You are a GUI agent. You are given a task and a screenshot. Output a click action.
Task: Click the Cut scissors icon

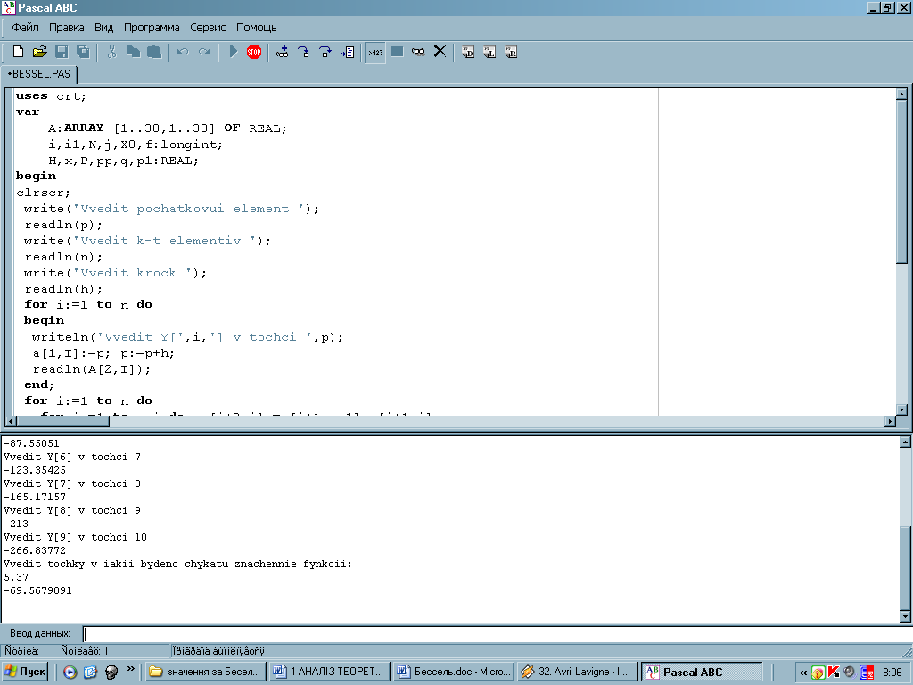coord(111,52)
